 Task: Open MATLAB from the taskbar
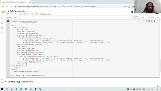(31, 89)
